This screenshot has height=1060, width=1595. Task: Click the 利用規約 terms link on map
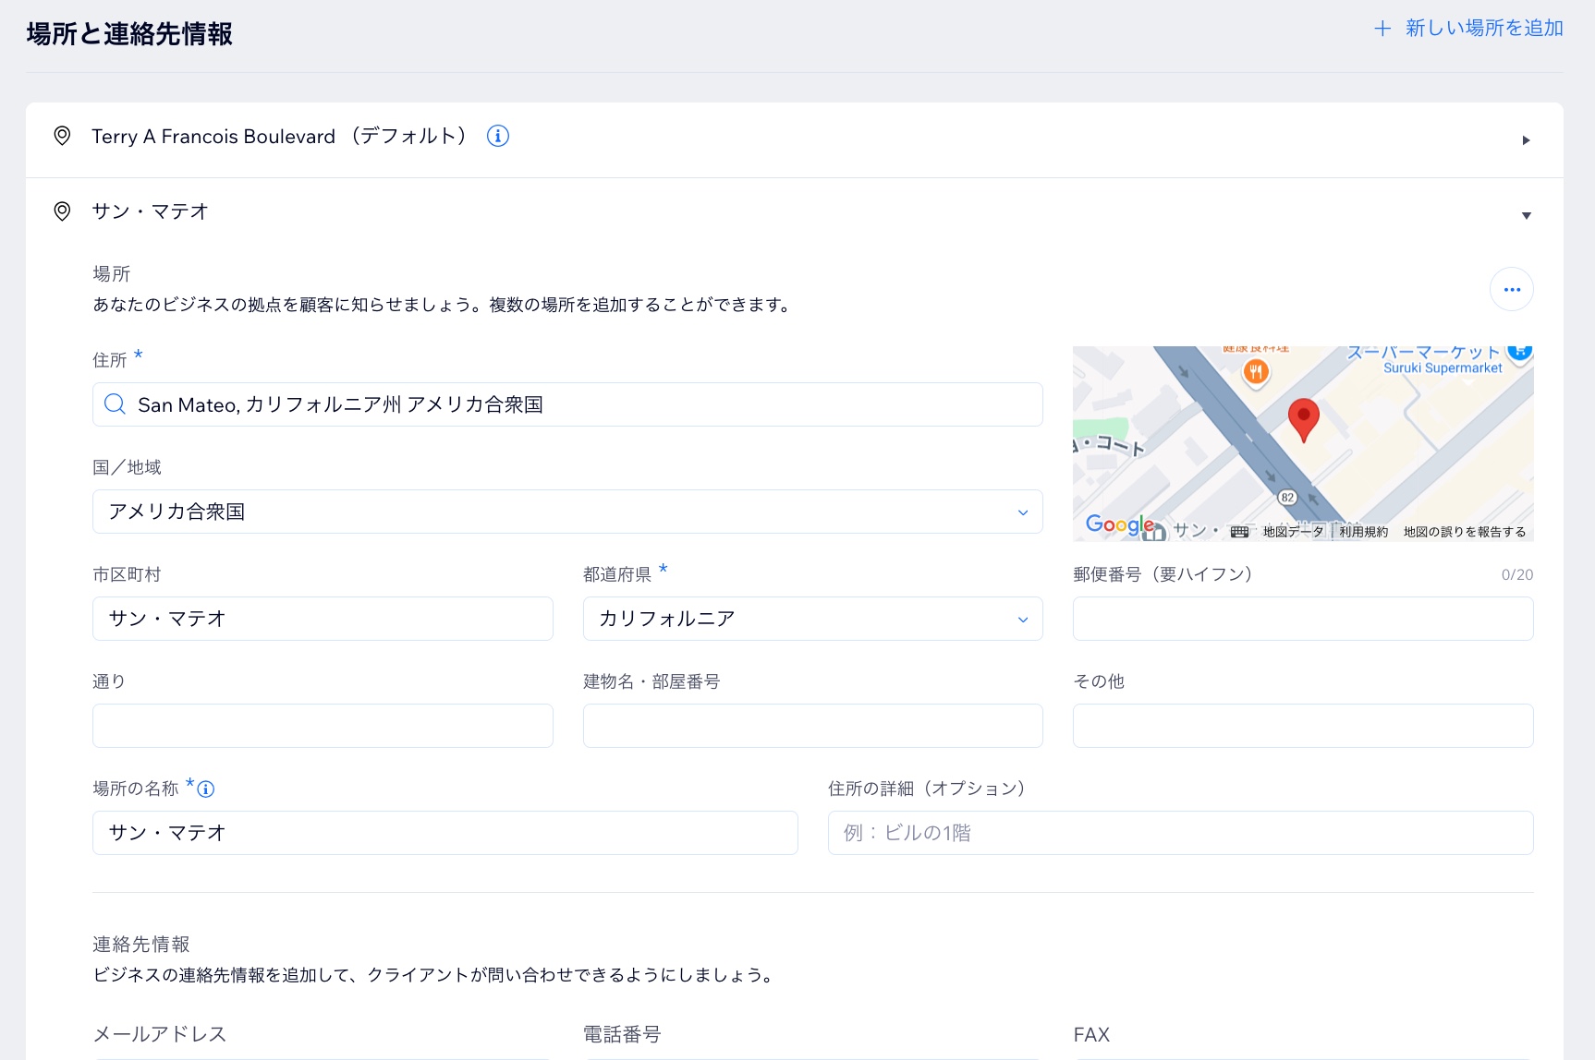coord(1364,532)
